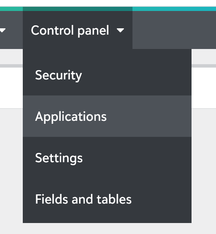Click the Fields and tables label
This screenshot has height=234, width=216.
pyautogui.click(x=84, y=199)
